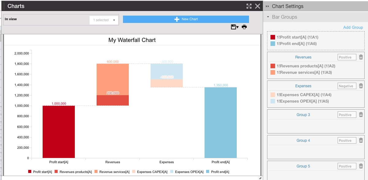The image size is (368, 180).
Task: Click the Add Group link
Action: pyautogui.click(x=353, y=28)
